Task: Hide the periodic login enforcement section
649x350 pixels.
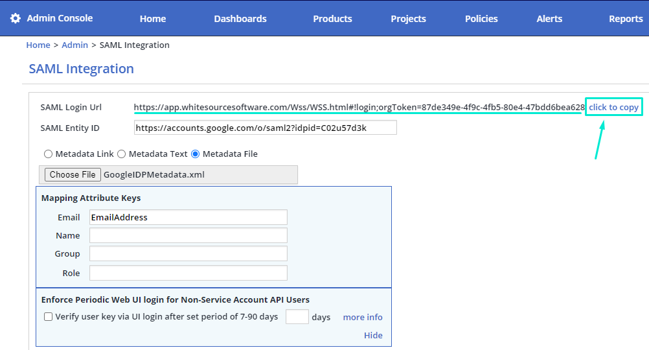Action: (x=373, y=336)
